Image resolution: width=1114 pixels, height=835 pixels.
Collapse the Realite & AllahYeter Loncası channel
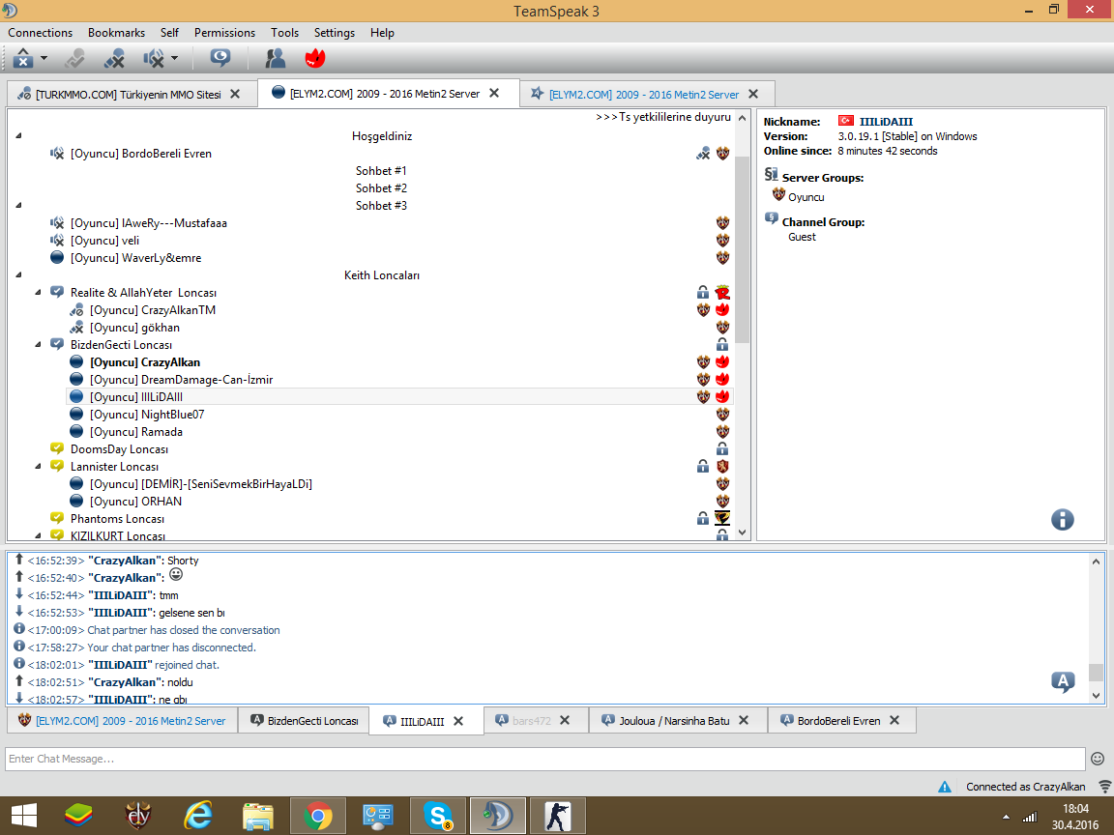coord(39,293)
